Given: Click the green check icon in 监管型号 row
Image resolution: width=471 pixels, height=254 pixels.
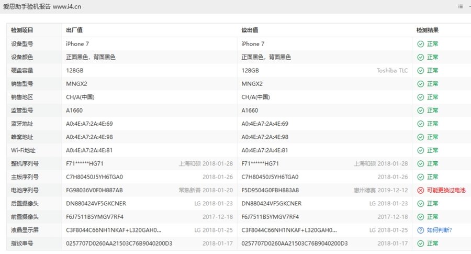Looking at the screenshot, I should [421, 111].
